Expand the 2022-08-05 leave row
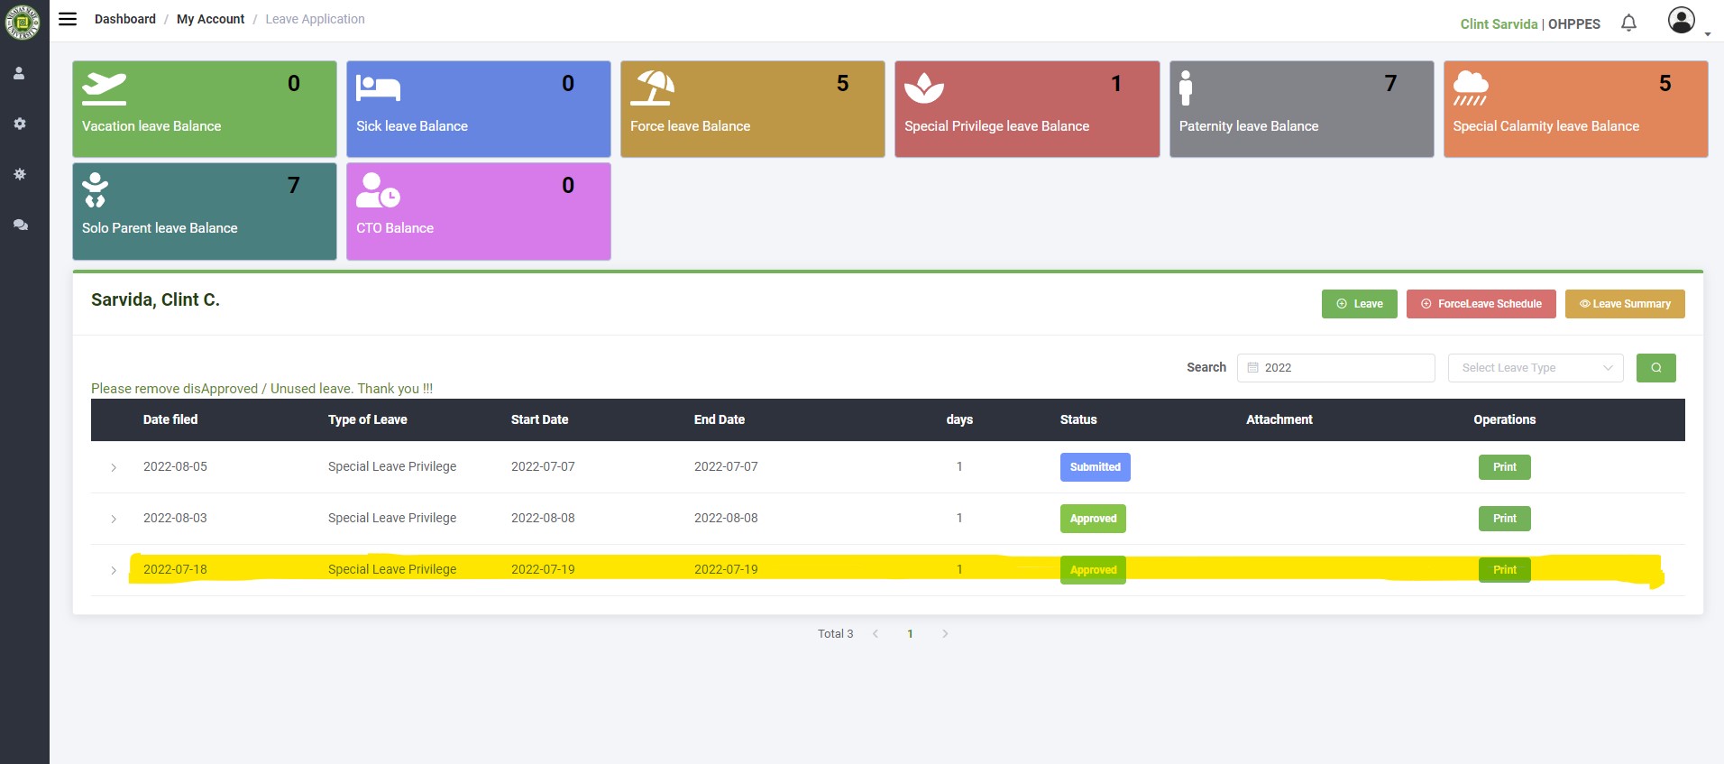This screenshot has height=764, width=1724. 114,467
